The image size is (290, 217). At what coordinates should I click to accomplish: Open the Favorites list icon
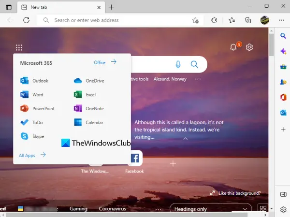click(232, 20)
